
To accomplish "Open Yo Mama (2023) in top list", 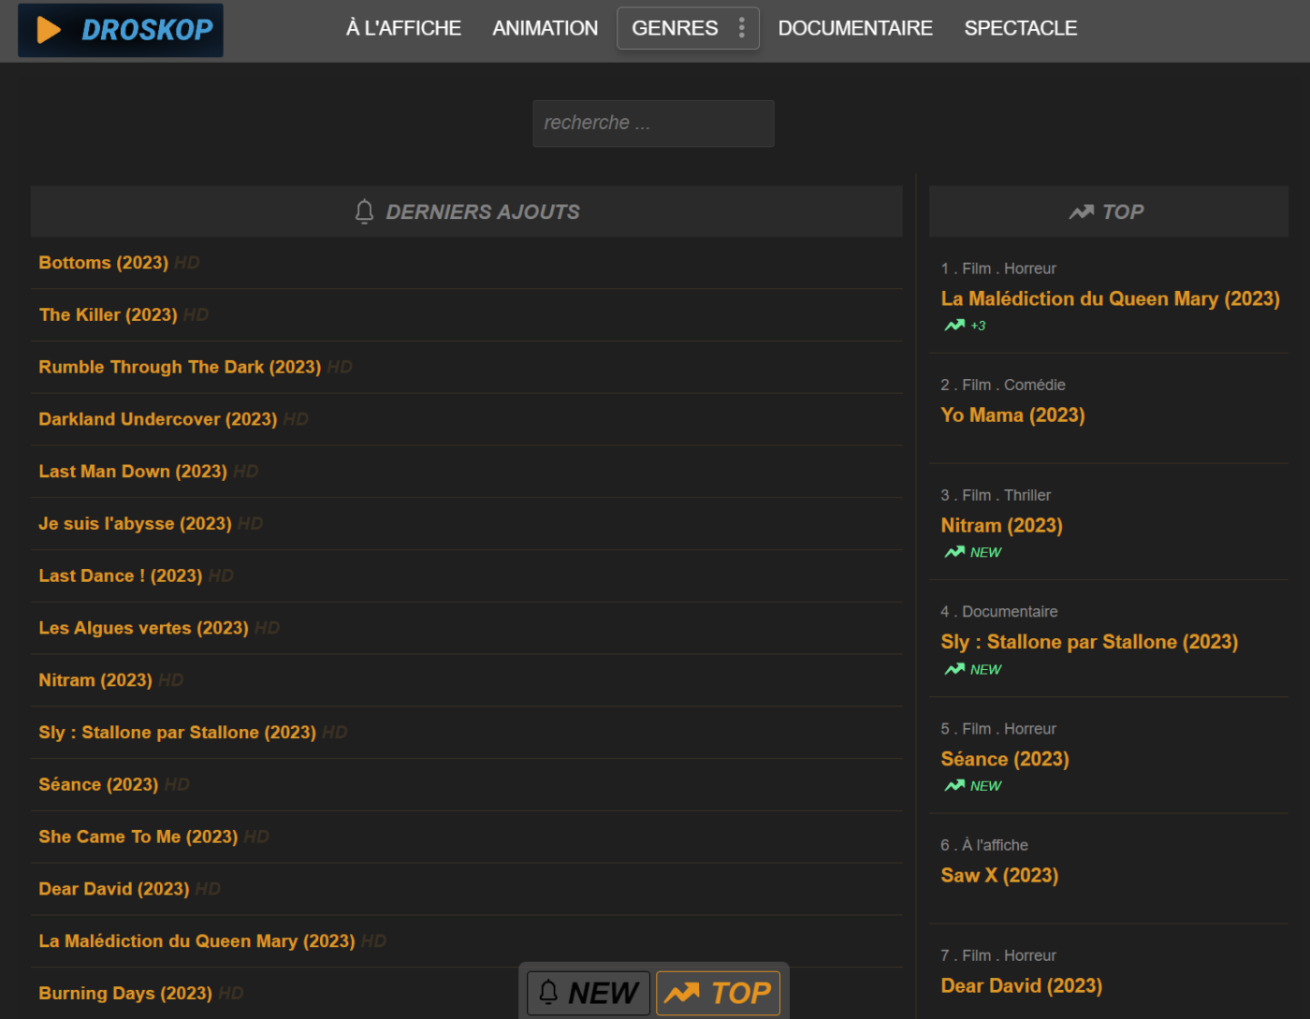I will click(1012, 415).
